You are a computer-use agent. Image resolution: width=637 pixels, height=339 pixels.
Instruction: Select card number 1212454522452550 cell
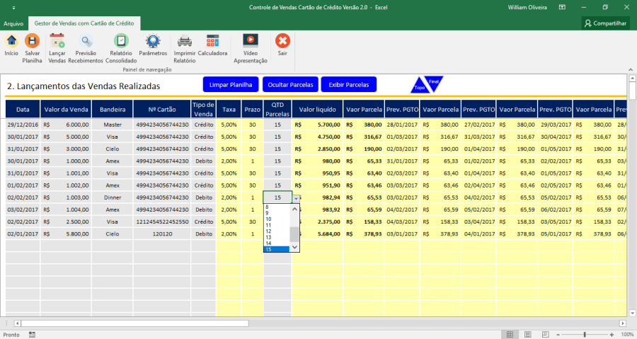click(x=162, y=222)
